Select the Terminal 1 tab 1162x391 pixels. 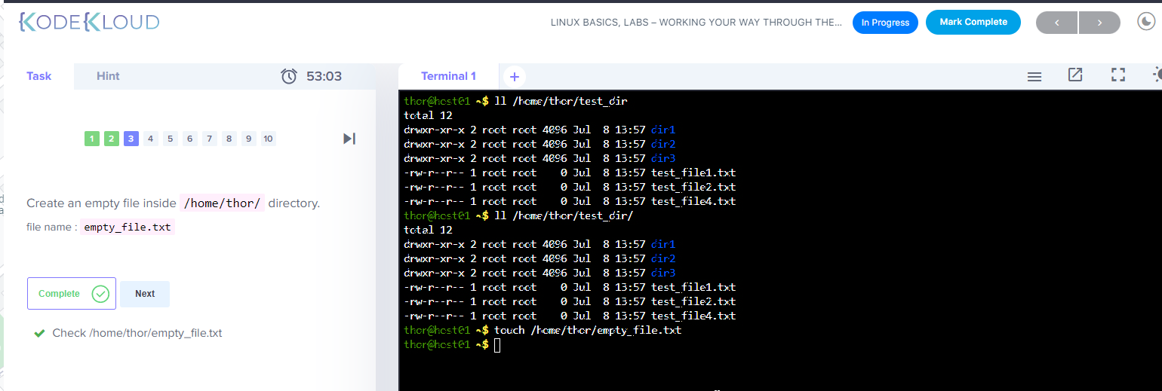coord(448,76)
